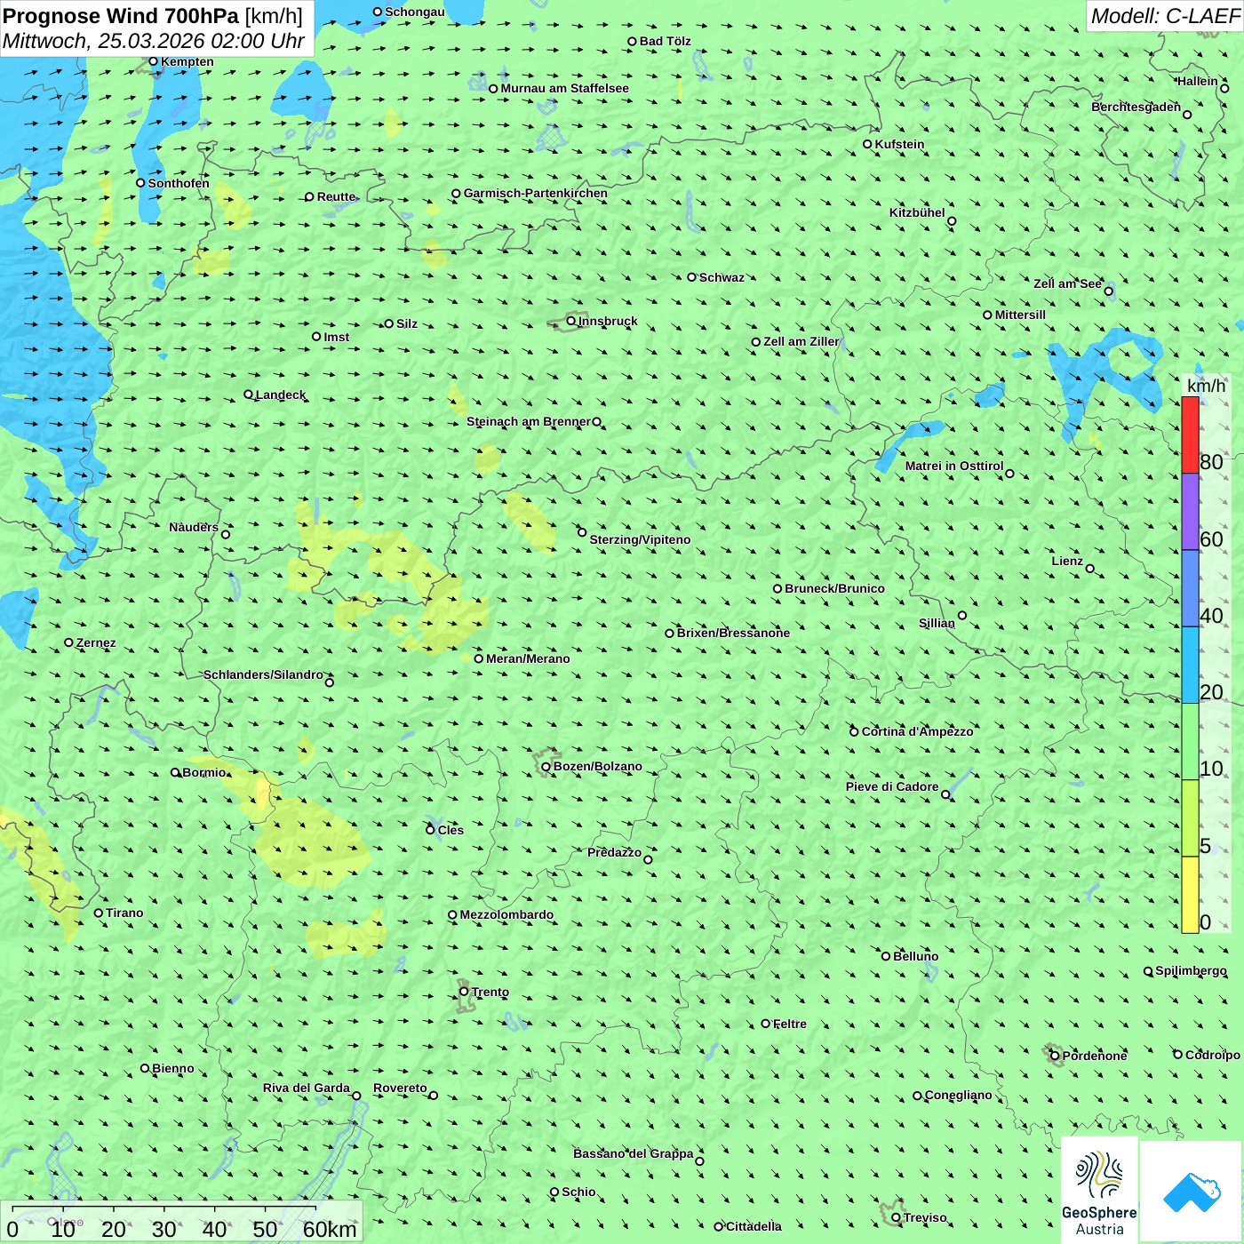Click the Zell am See label

point(1067,283)
